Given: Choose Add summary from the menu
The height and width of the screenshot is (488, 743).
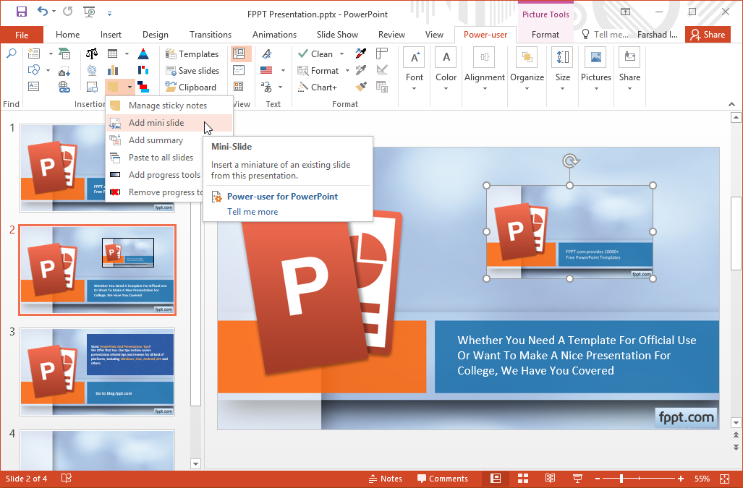Looking at the screenshot, I should coord(156,140).
